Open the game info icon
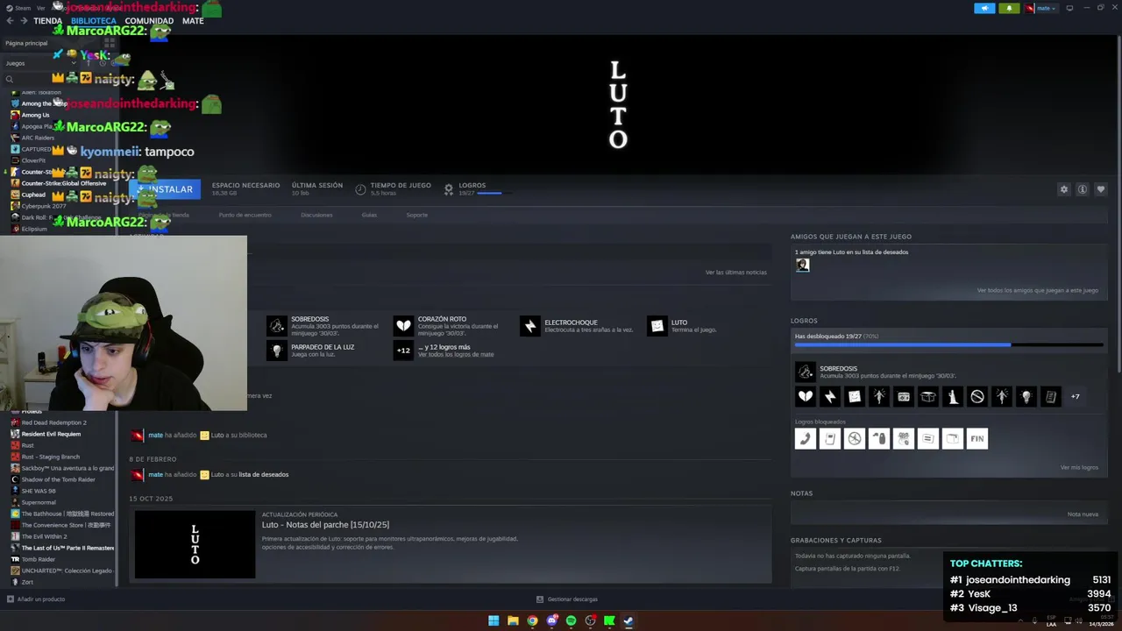This screenshot has width=1122, height=631. tap(1083, 189)
